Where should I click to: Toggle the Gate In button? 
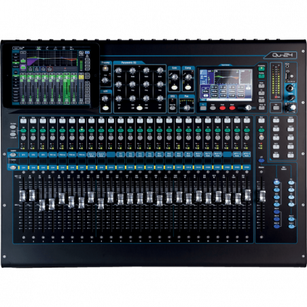point(174,88)
